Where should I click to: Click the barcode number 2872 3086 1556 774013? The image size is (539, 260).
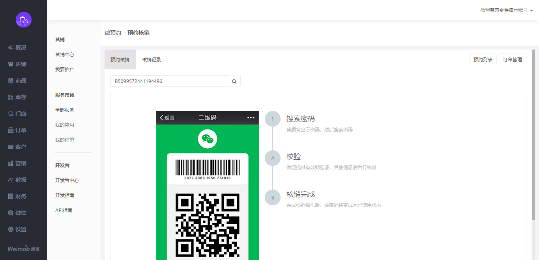pyautogui.click(x=208, y=178)
